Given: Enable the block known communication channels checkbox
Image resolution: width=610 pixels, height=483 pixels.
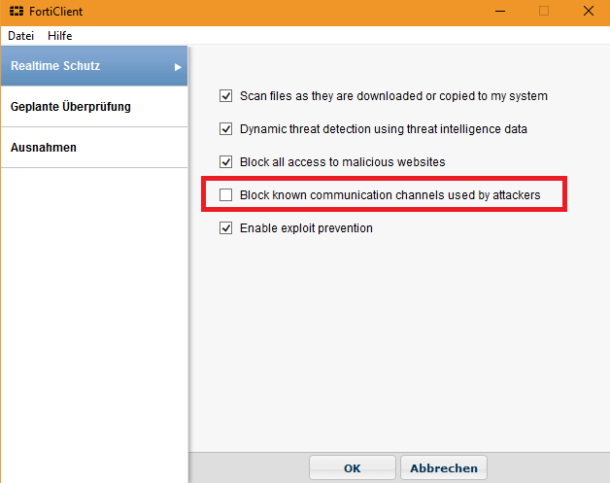Looking at the screenshot, I should point(226,195).
